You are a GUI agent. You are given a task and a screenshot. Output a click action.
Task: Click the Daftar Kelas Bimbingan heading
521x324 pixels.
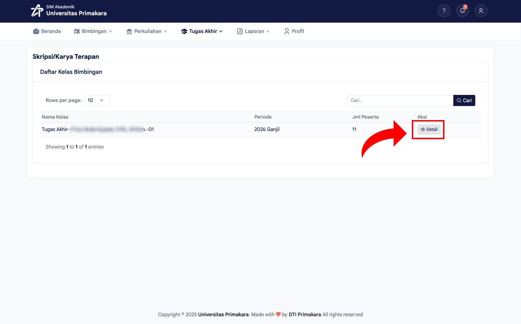tap(71, 72)
